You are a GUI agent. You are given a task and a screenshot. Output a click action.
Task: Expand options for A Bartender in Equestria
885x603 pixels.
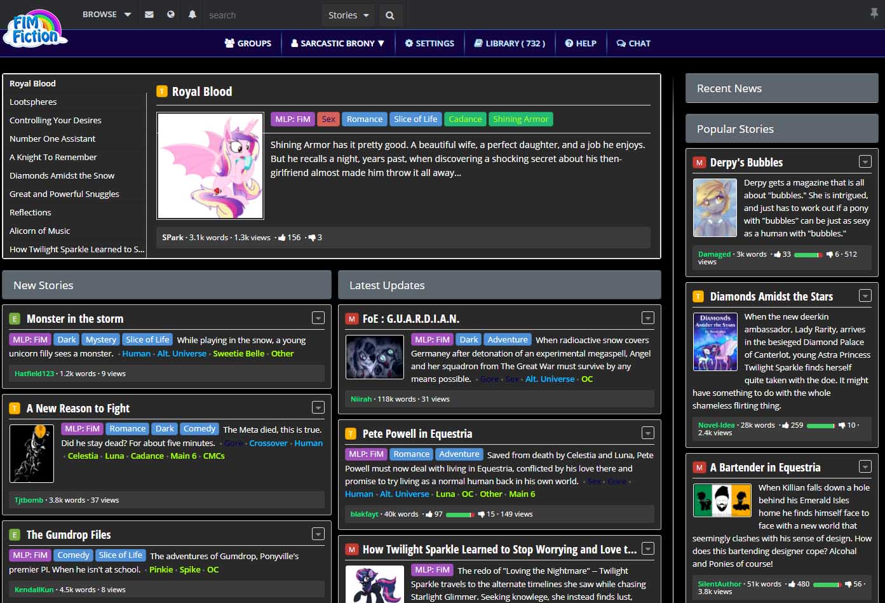865,466
